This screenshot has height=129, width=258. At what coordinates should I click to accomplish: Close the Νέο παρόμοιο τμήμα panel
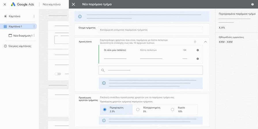click(74, 4)
